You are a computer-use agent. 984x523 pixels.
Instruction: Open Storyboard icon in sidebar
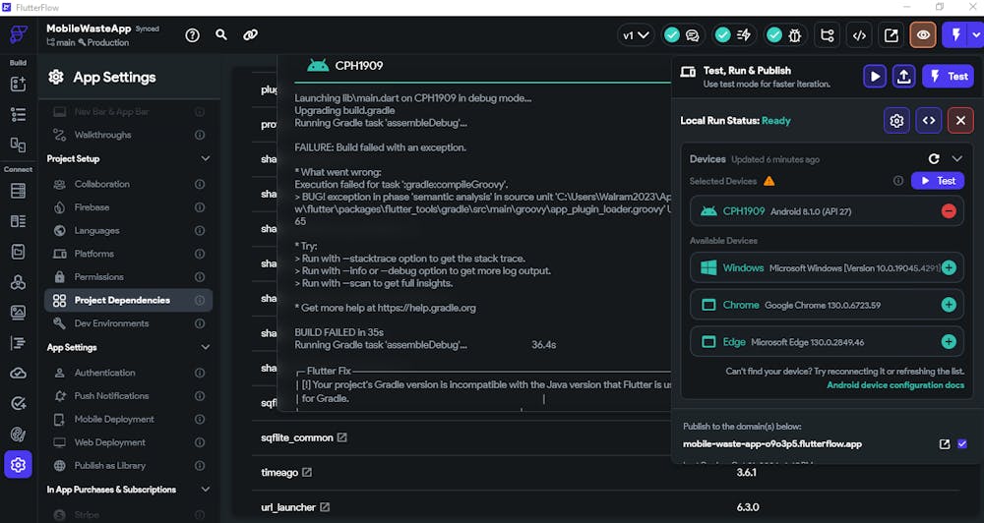[x=18, y=145]
